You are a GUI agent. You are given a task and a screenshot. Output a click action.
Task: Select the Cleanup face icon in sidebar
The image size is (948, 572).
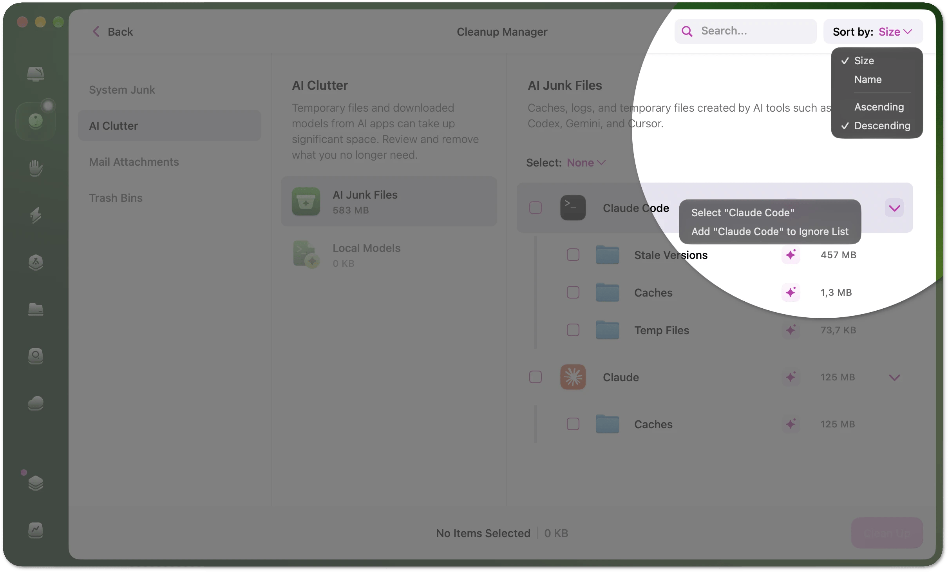pos(35,121)
